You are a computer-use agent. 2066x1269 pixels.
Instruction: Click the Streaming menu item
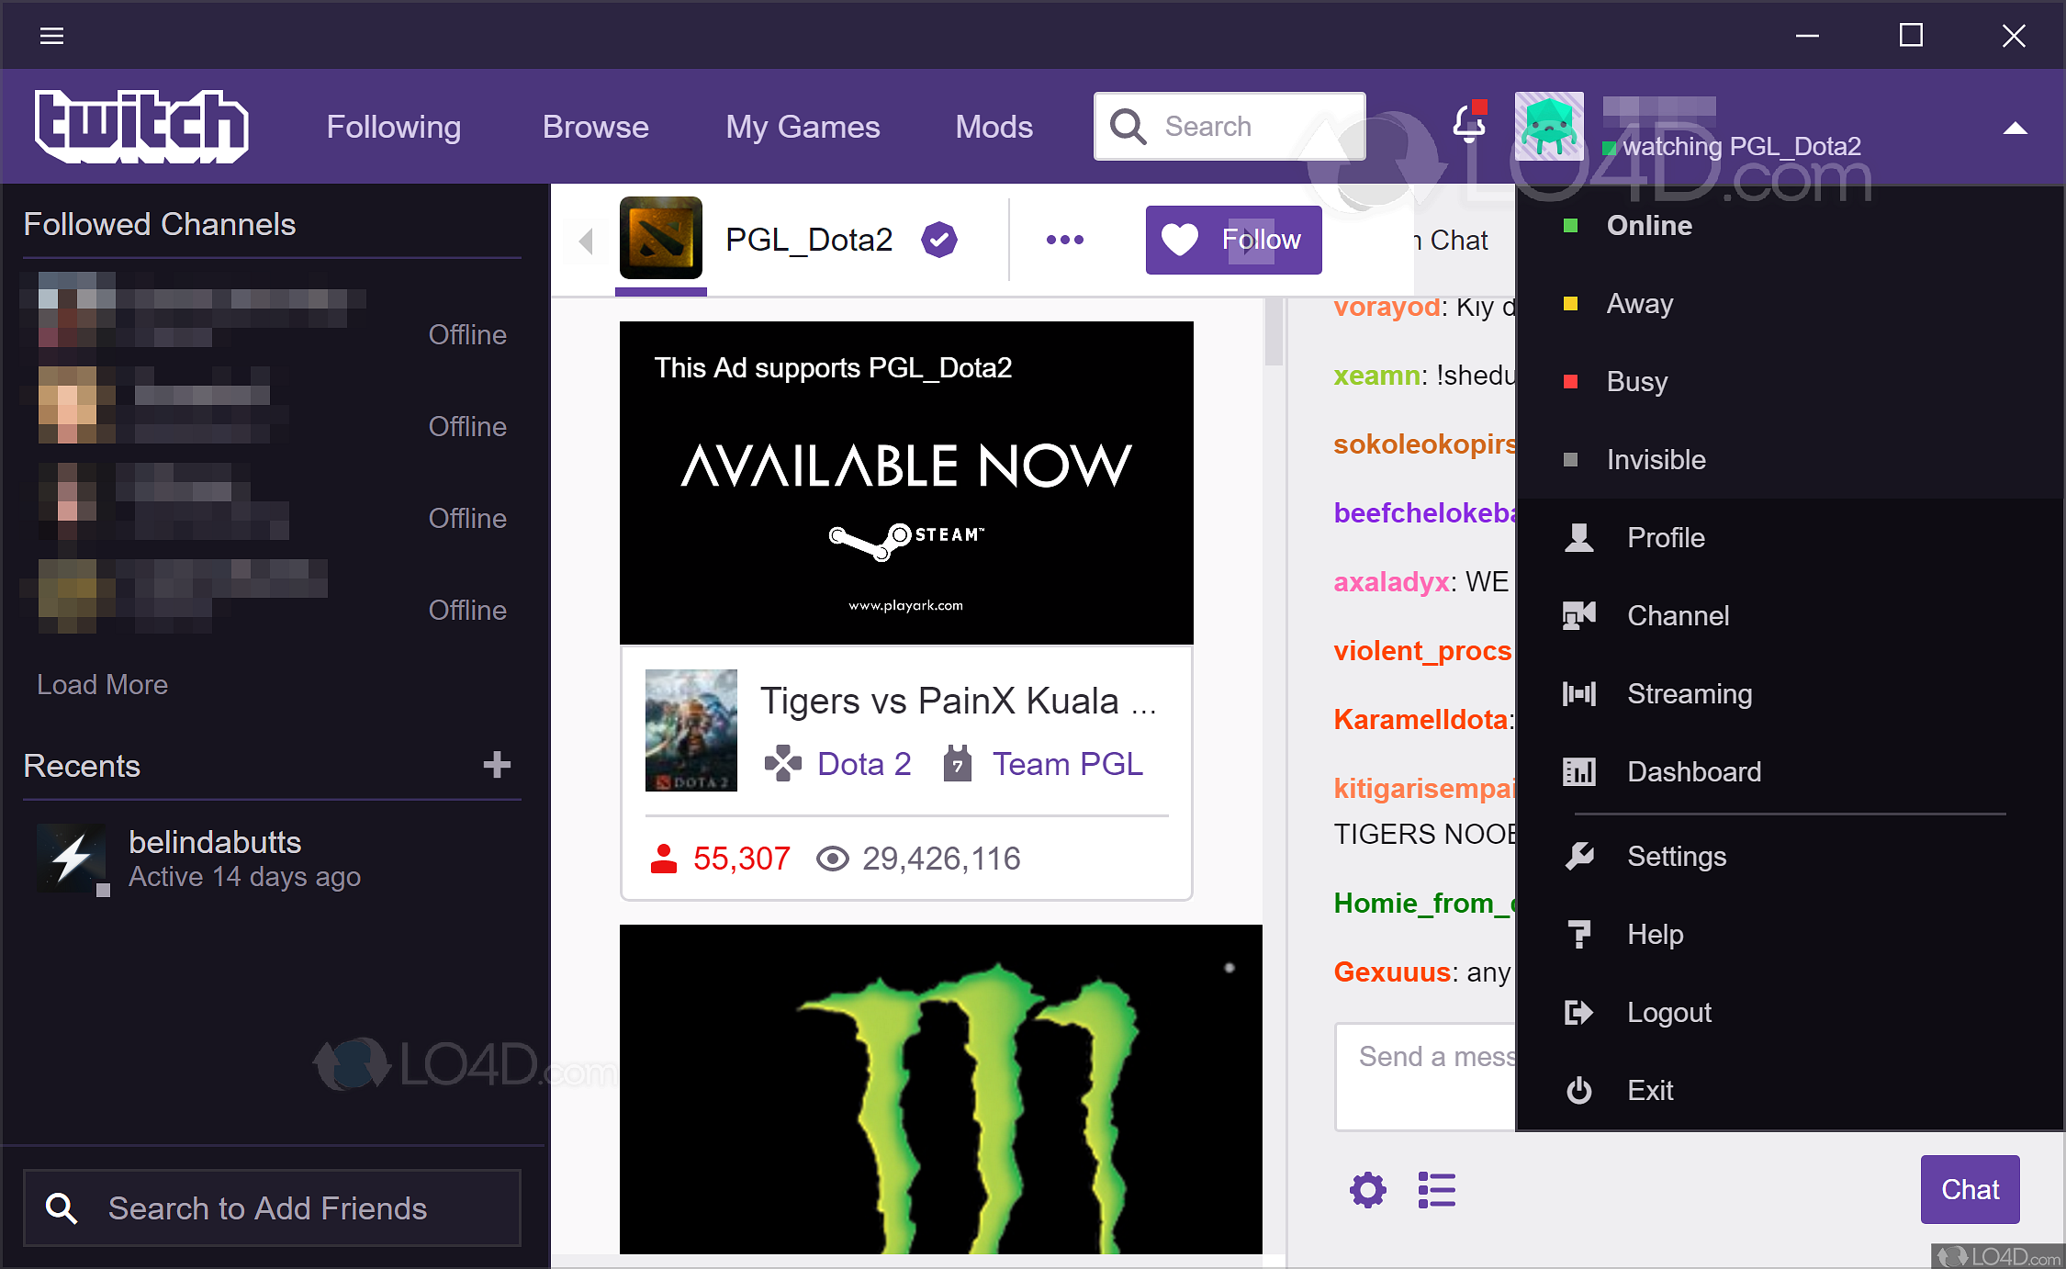coord(1689,693)
